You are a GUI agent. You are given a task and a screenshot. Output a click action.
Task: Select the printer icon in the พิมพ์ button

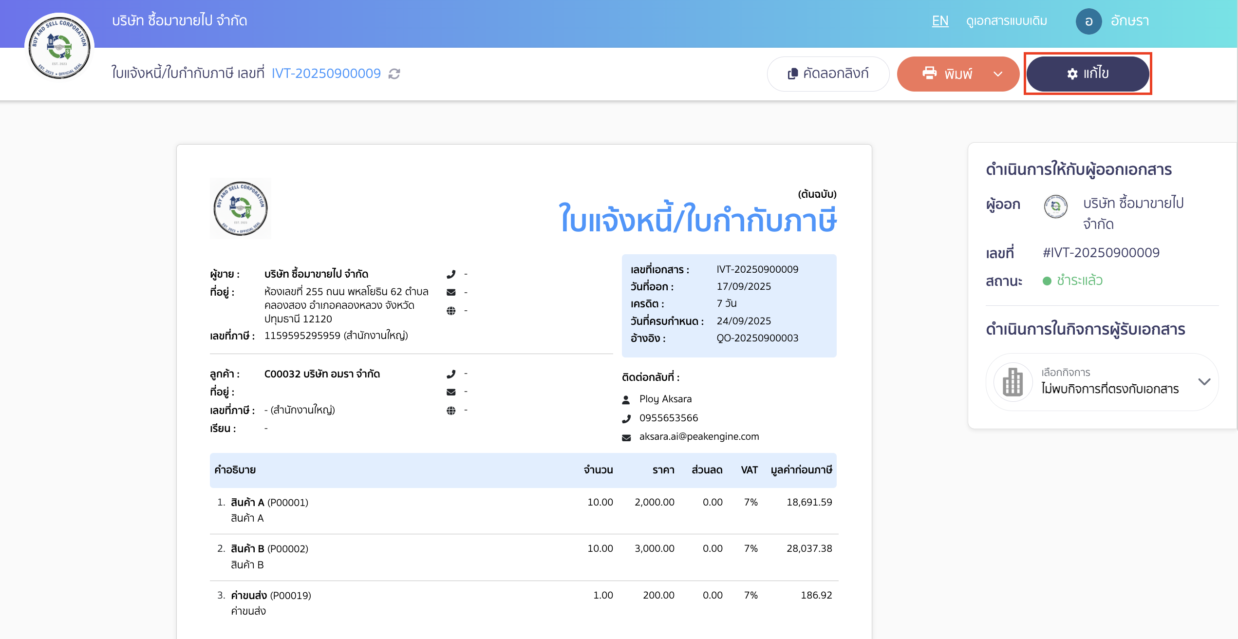click(931, 74)
